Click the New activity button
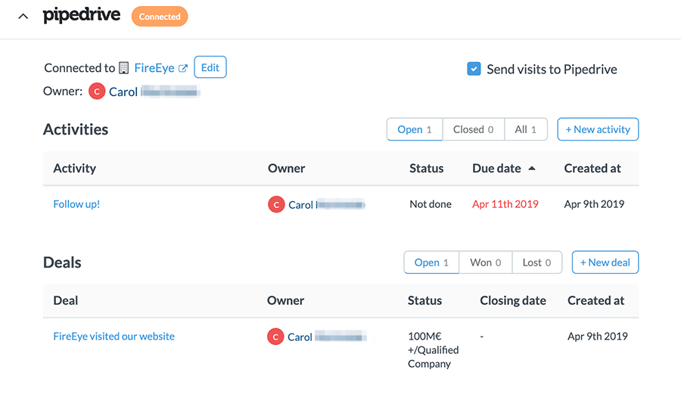The height and width of the screenshot is (394, 681). coord(598,129)
